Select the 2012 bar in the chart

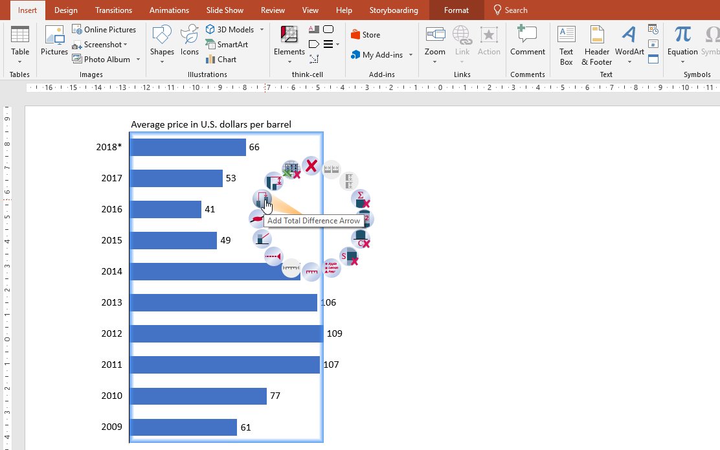[227, 333]
